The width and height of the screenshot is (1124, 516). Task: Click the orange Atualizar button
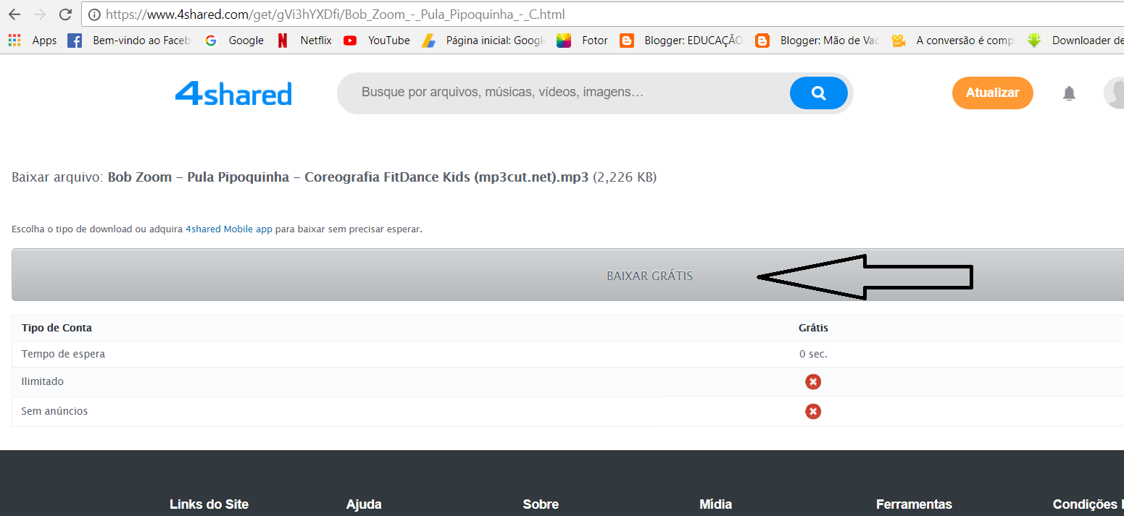993,93
